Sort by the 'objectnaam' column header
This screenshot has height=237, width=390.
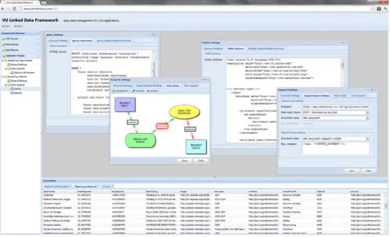[59, 191]
